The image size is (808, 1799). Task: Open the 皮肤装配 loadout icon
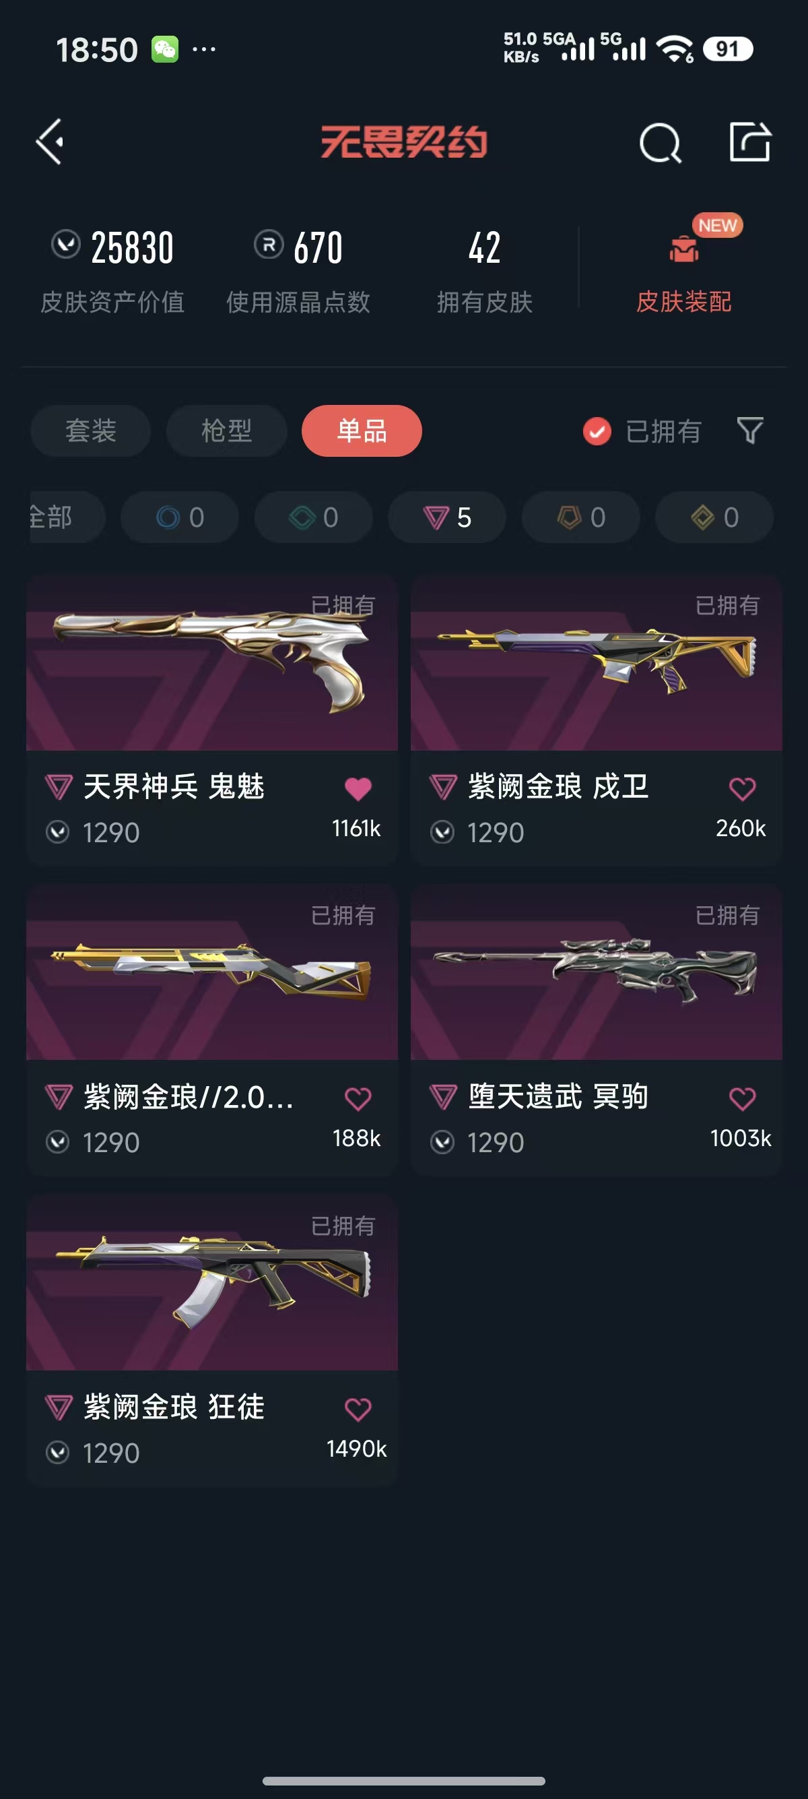click(x=684, y=249)
